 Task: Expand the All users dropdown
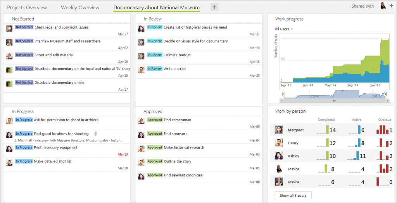pos(284,29)
